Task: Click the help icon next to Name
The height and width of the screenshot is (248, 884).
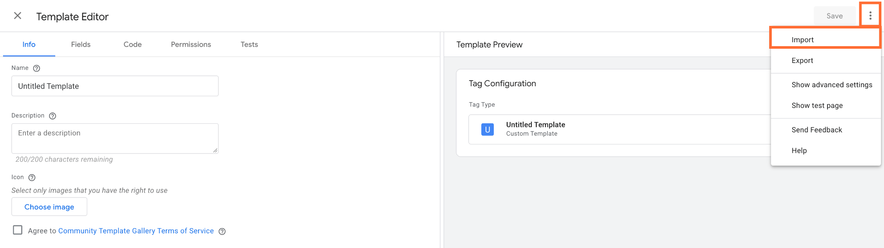Action: point(37,68)
